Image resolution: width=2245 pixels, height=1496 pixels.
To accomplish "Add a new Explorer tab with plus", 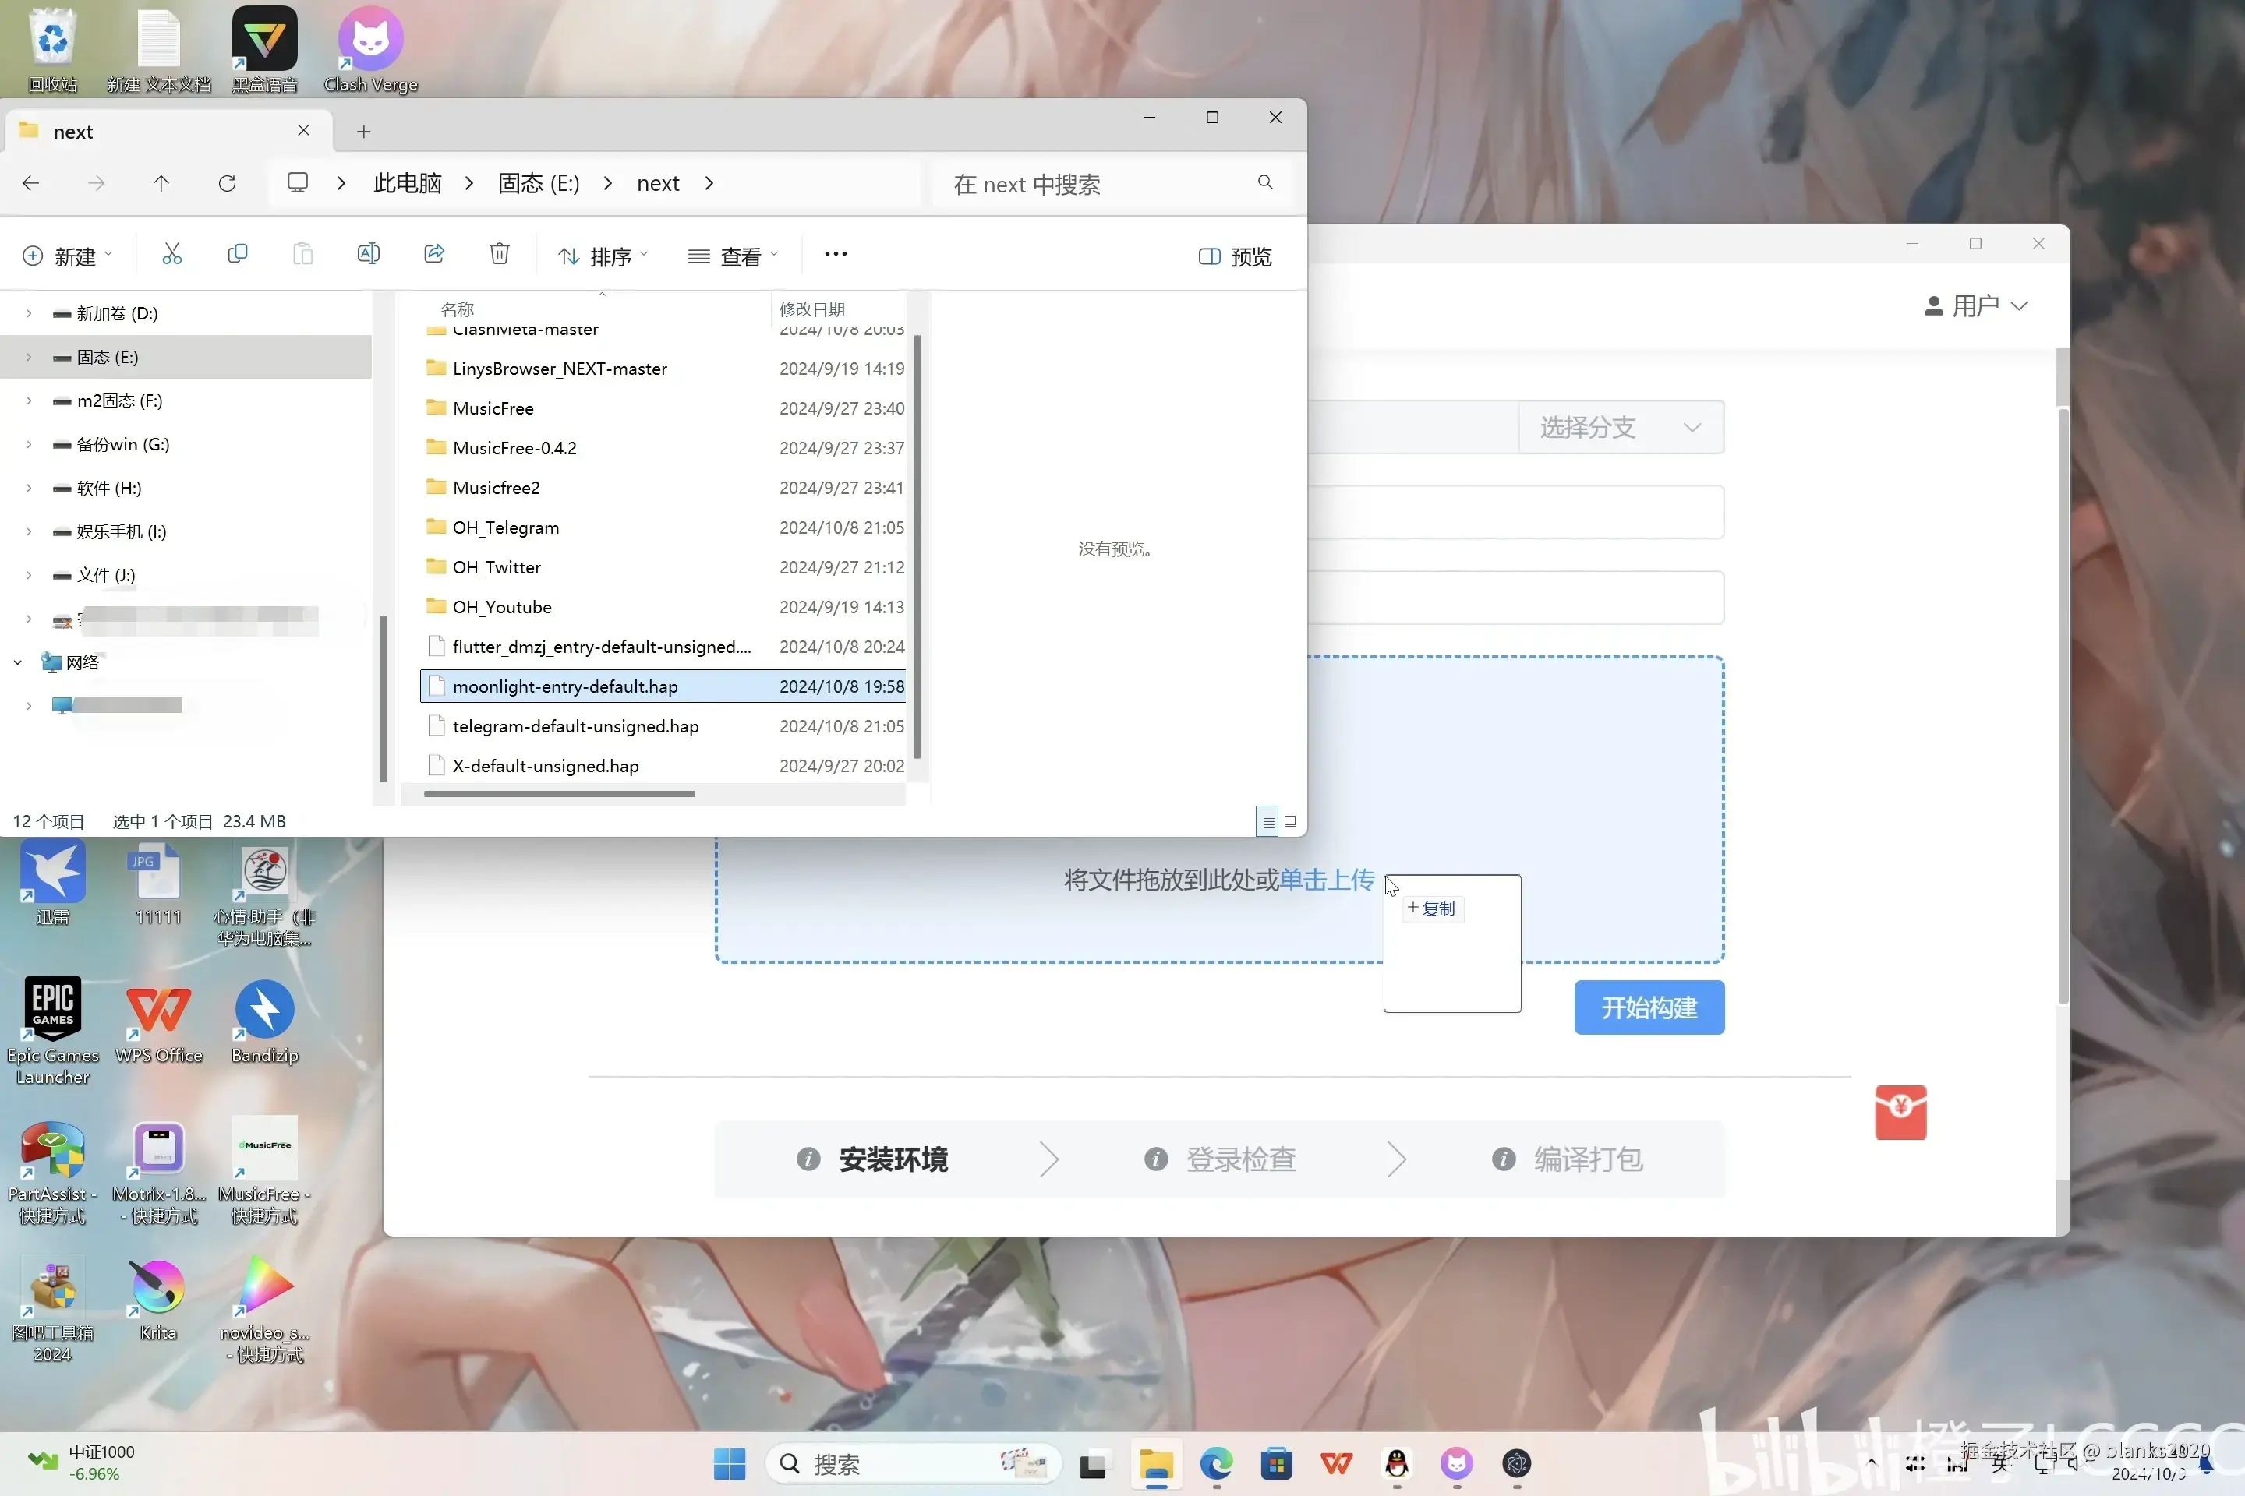I will tap(364, 132).
